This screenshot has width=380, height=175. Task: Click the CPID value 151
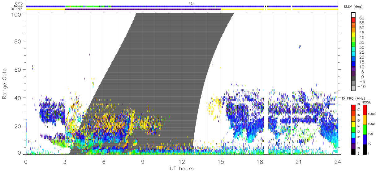coord(192,3)
